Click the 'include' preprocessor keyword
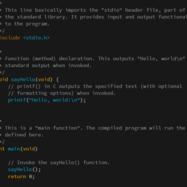The height and width of the screenshot is (187, 187). [x=10, y=38]
